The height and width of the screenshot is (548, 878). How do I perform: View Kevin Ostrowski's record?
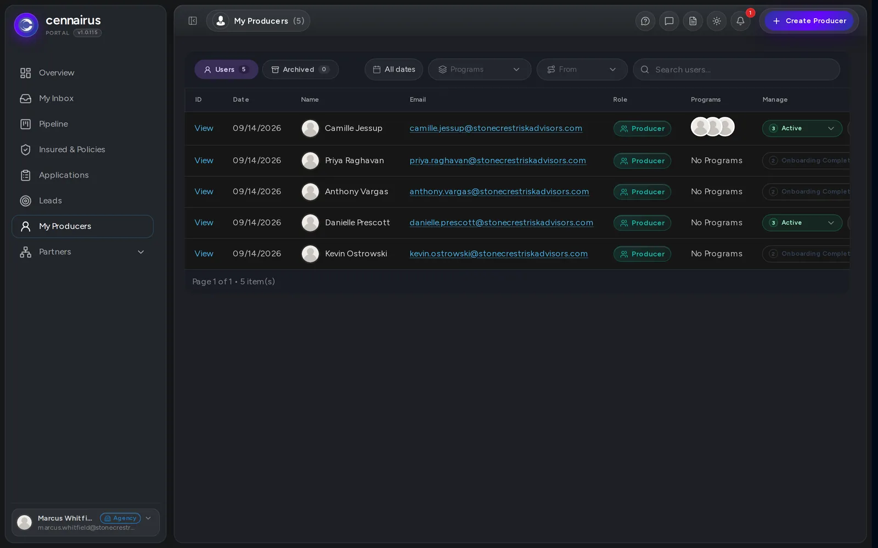[x=204, y=254]
